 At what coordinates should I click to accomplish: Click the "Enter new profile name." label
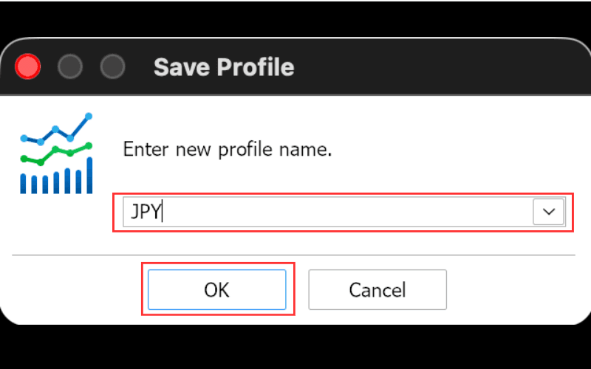228,150
